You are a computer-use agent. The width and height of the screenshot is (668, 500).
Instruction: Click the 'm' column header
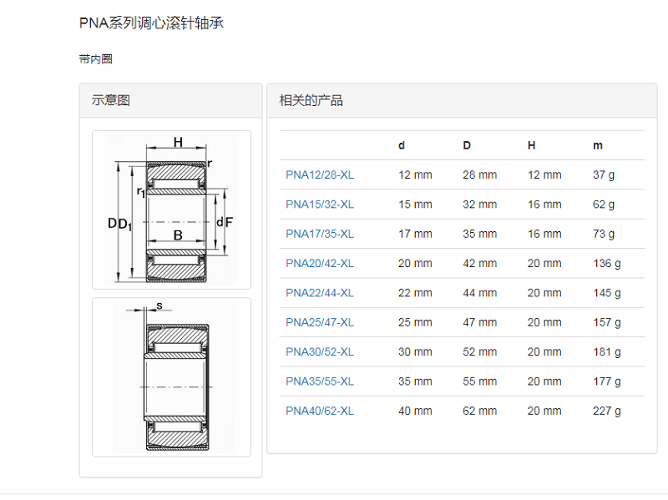click(x=597, y=145)
